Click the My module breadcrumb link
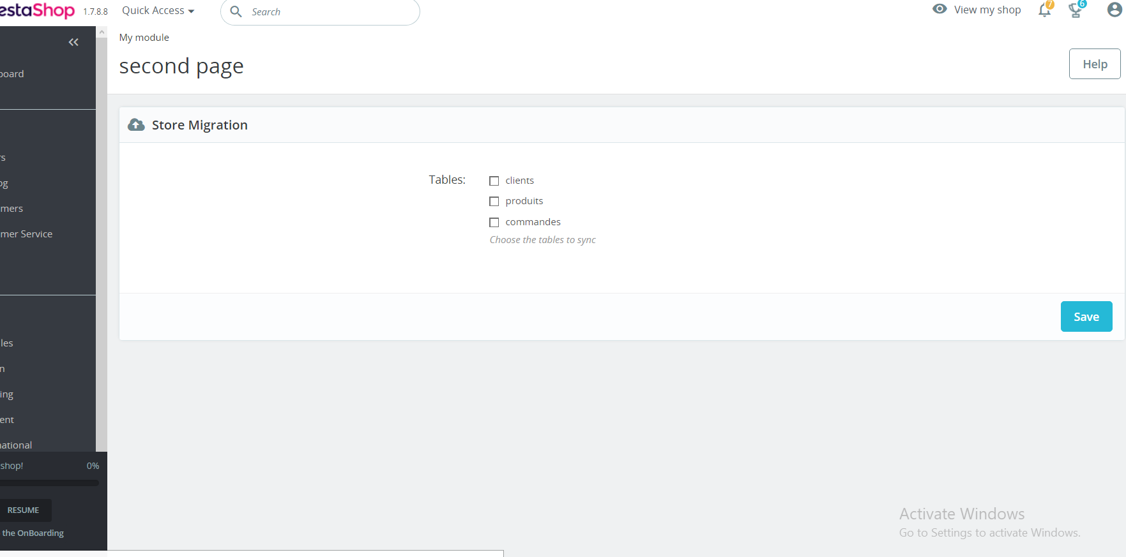 pos(144,38)
